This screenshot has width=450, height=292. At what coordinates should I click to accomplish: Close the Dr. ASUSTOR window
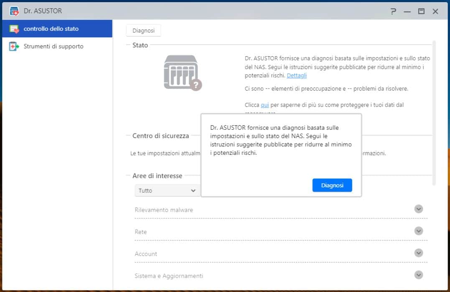click(x=435, y=11)
